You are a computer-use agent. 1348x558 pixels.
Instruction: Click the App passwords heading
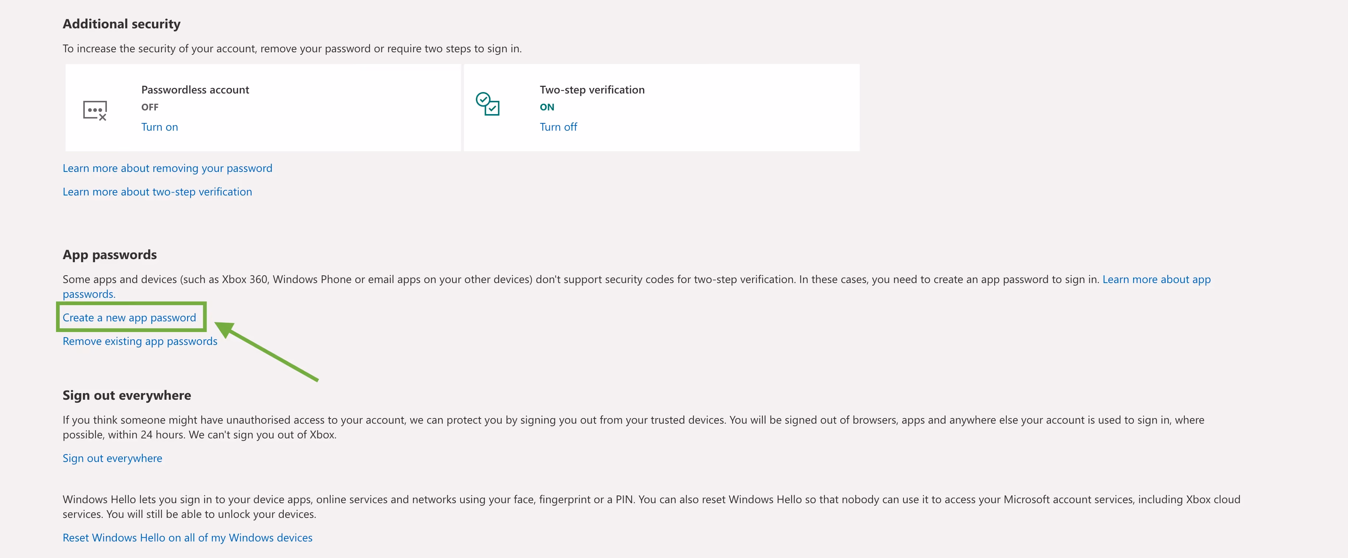pyautogui.click(x=110, y=255)
